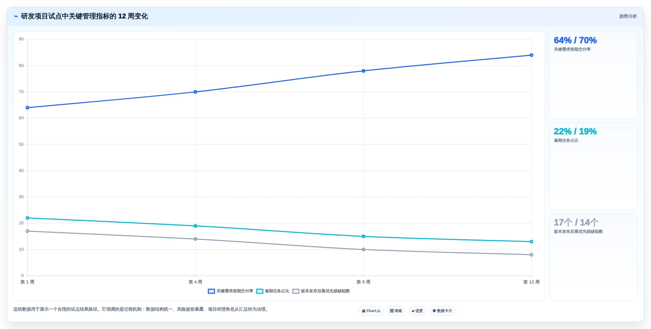
Task: Click the blue data point at 第 12 周
Action: tap(531, 55)
